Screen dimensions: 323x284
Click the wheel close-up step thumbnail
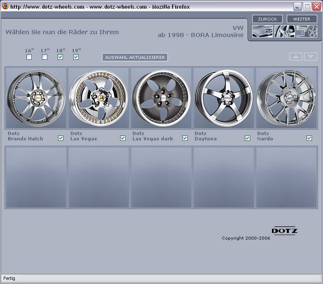click(284, 31)
